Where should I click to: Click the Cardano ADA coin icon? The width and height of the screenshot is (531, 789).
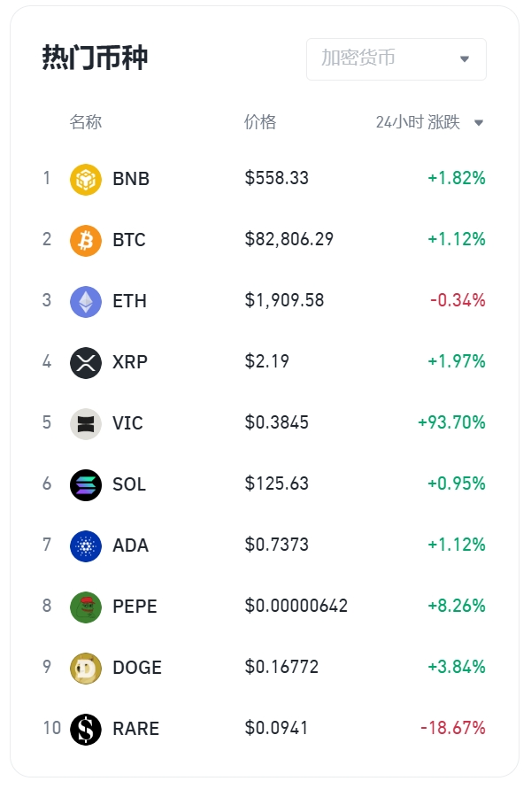(86, 545)
